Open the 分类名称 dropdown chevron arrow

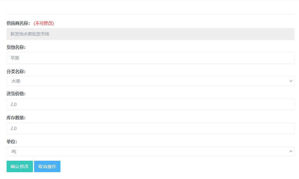click(x=291, y=81)
